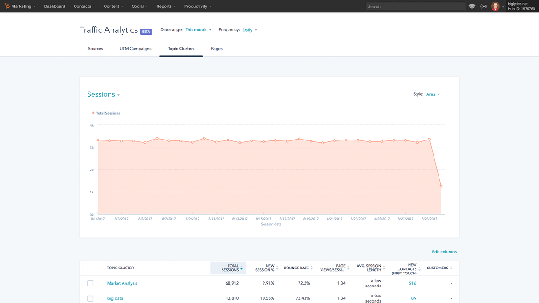Select the big data row checkbox
539x303 pixels.
90,298
